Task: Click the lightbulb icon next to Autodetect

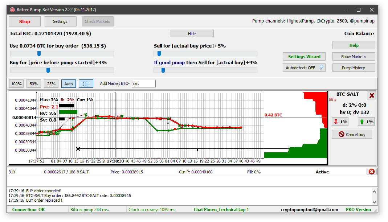Action: coord(321,67)
